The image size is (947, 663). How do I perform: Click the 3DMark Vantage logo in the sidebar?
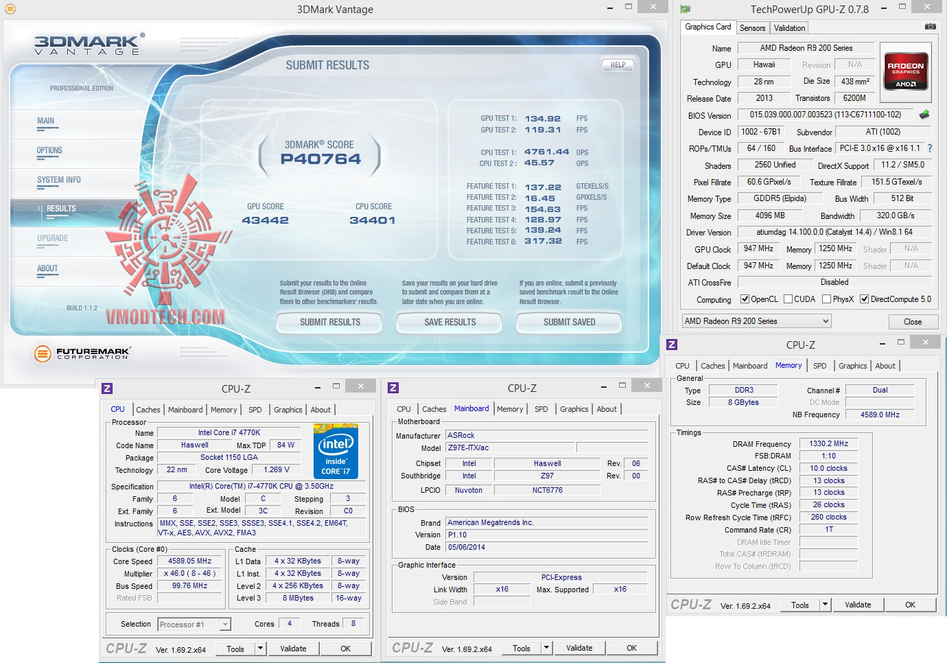coord(89,44)
